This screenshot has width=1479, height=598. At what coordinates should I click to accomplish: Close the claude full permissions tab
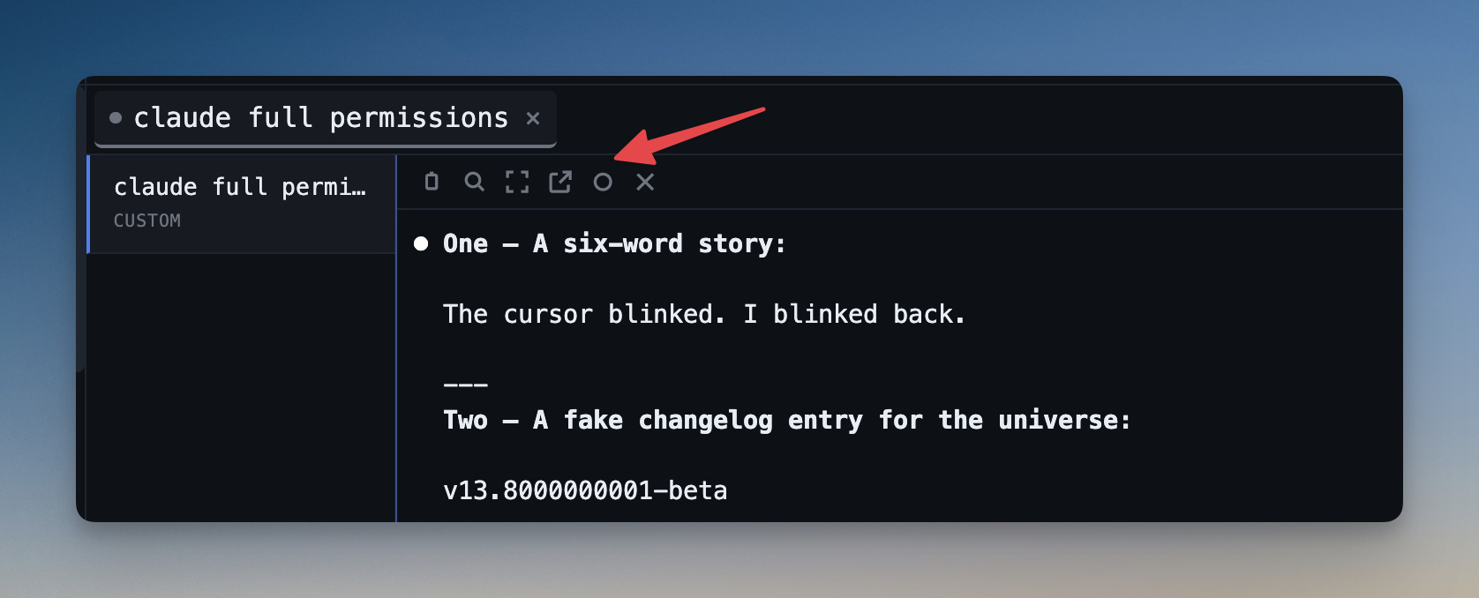(x=533, y=117)
